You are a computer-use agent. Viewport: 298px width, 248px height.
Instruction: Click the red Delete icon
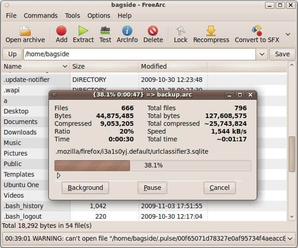[x=153, y=31]
